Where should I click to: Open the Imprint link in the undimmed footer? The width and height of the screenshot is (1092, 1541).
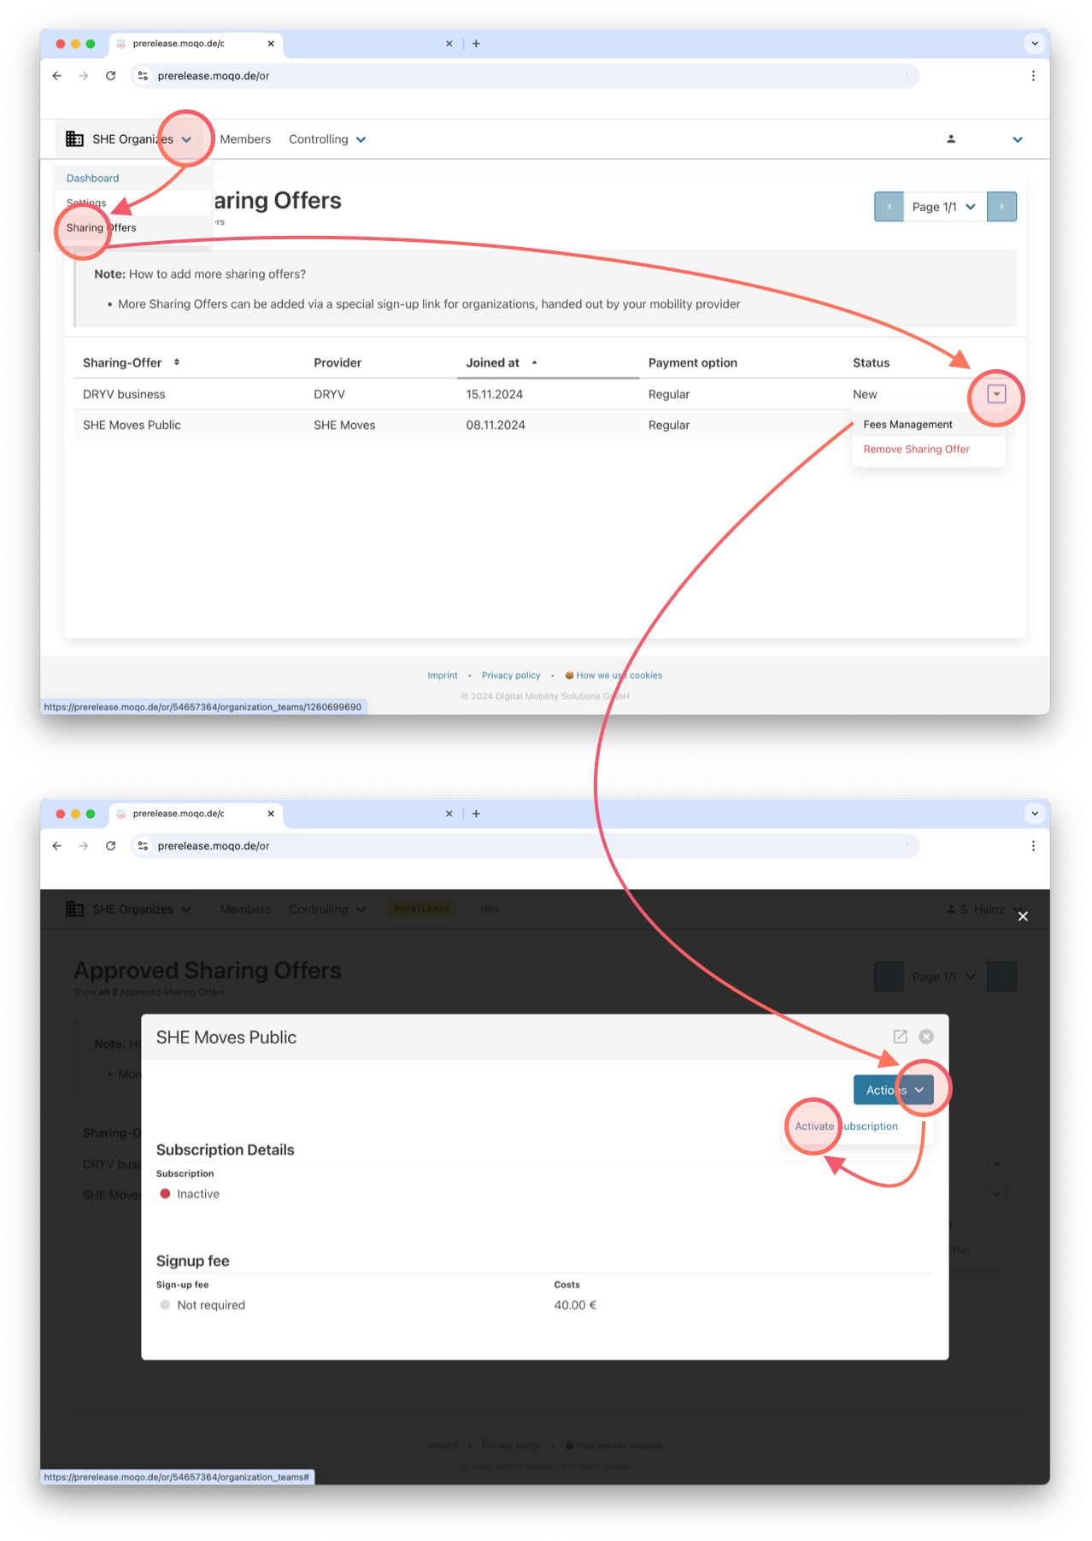[443, 675]
